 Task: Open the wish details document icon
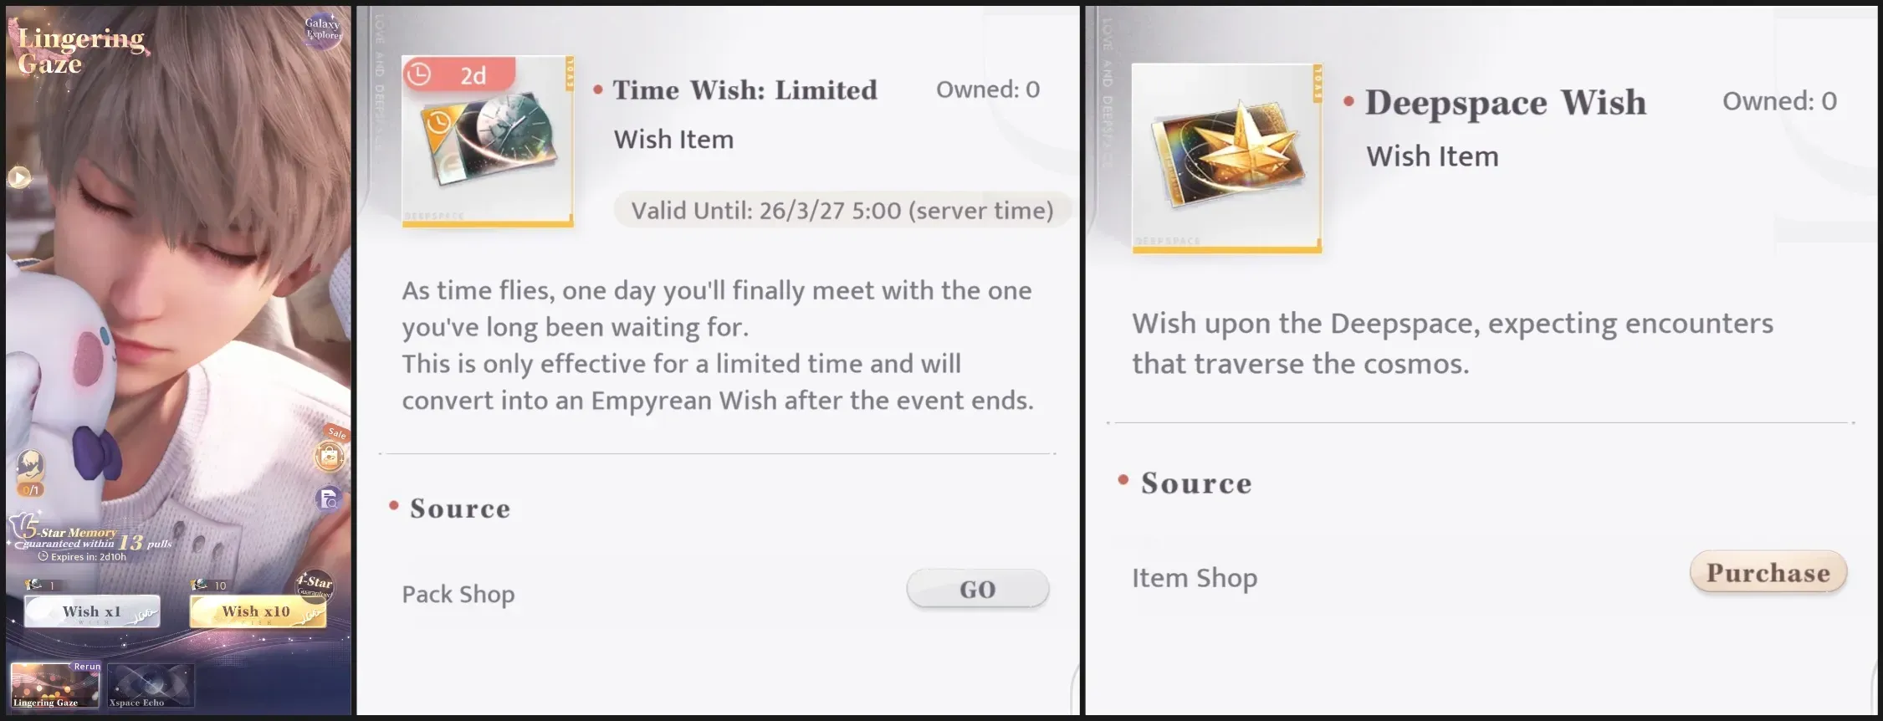pos(329,499)
